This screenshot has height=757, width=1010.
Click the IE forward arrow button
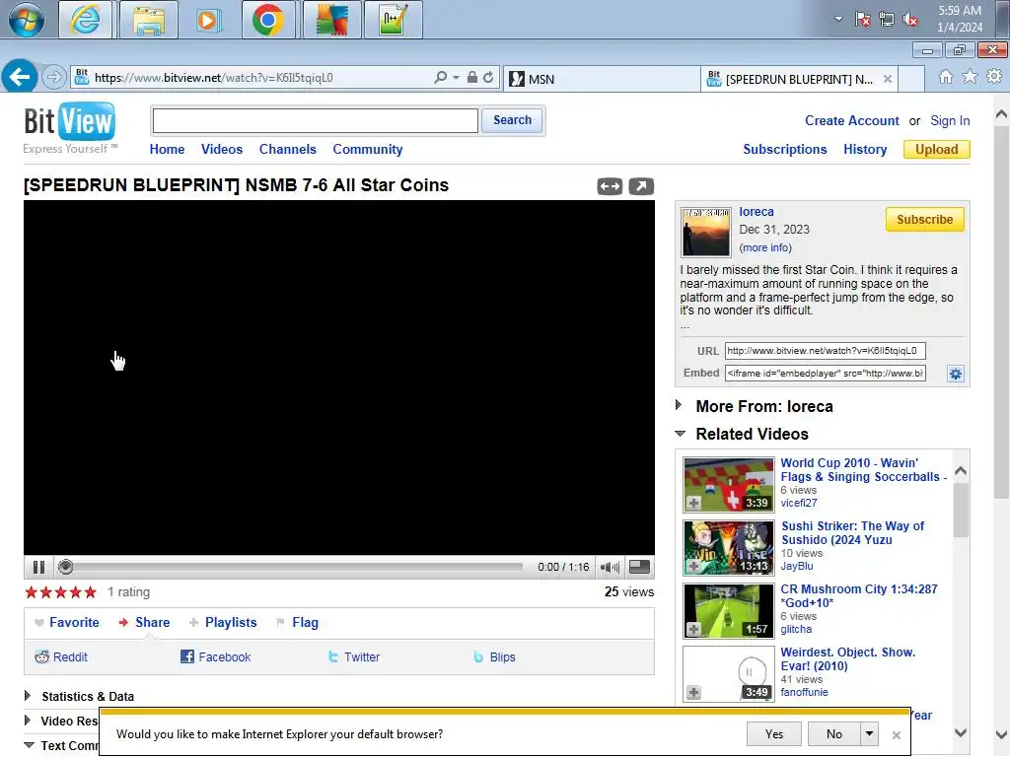pyautogui.click(x=54, y=78)
